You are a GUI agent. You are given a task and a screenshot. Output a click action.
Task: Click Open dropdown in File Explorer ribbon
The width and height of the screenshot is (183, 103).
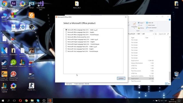click(141, 23)
